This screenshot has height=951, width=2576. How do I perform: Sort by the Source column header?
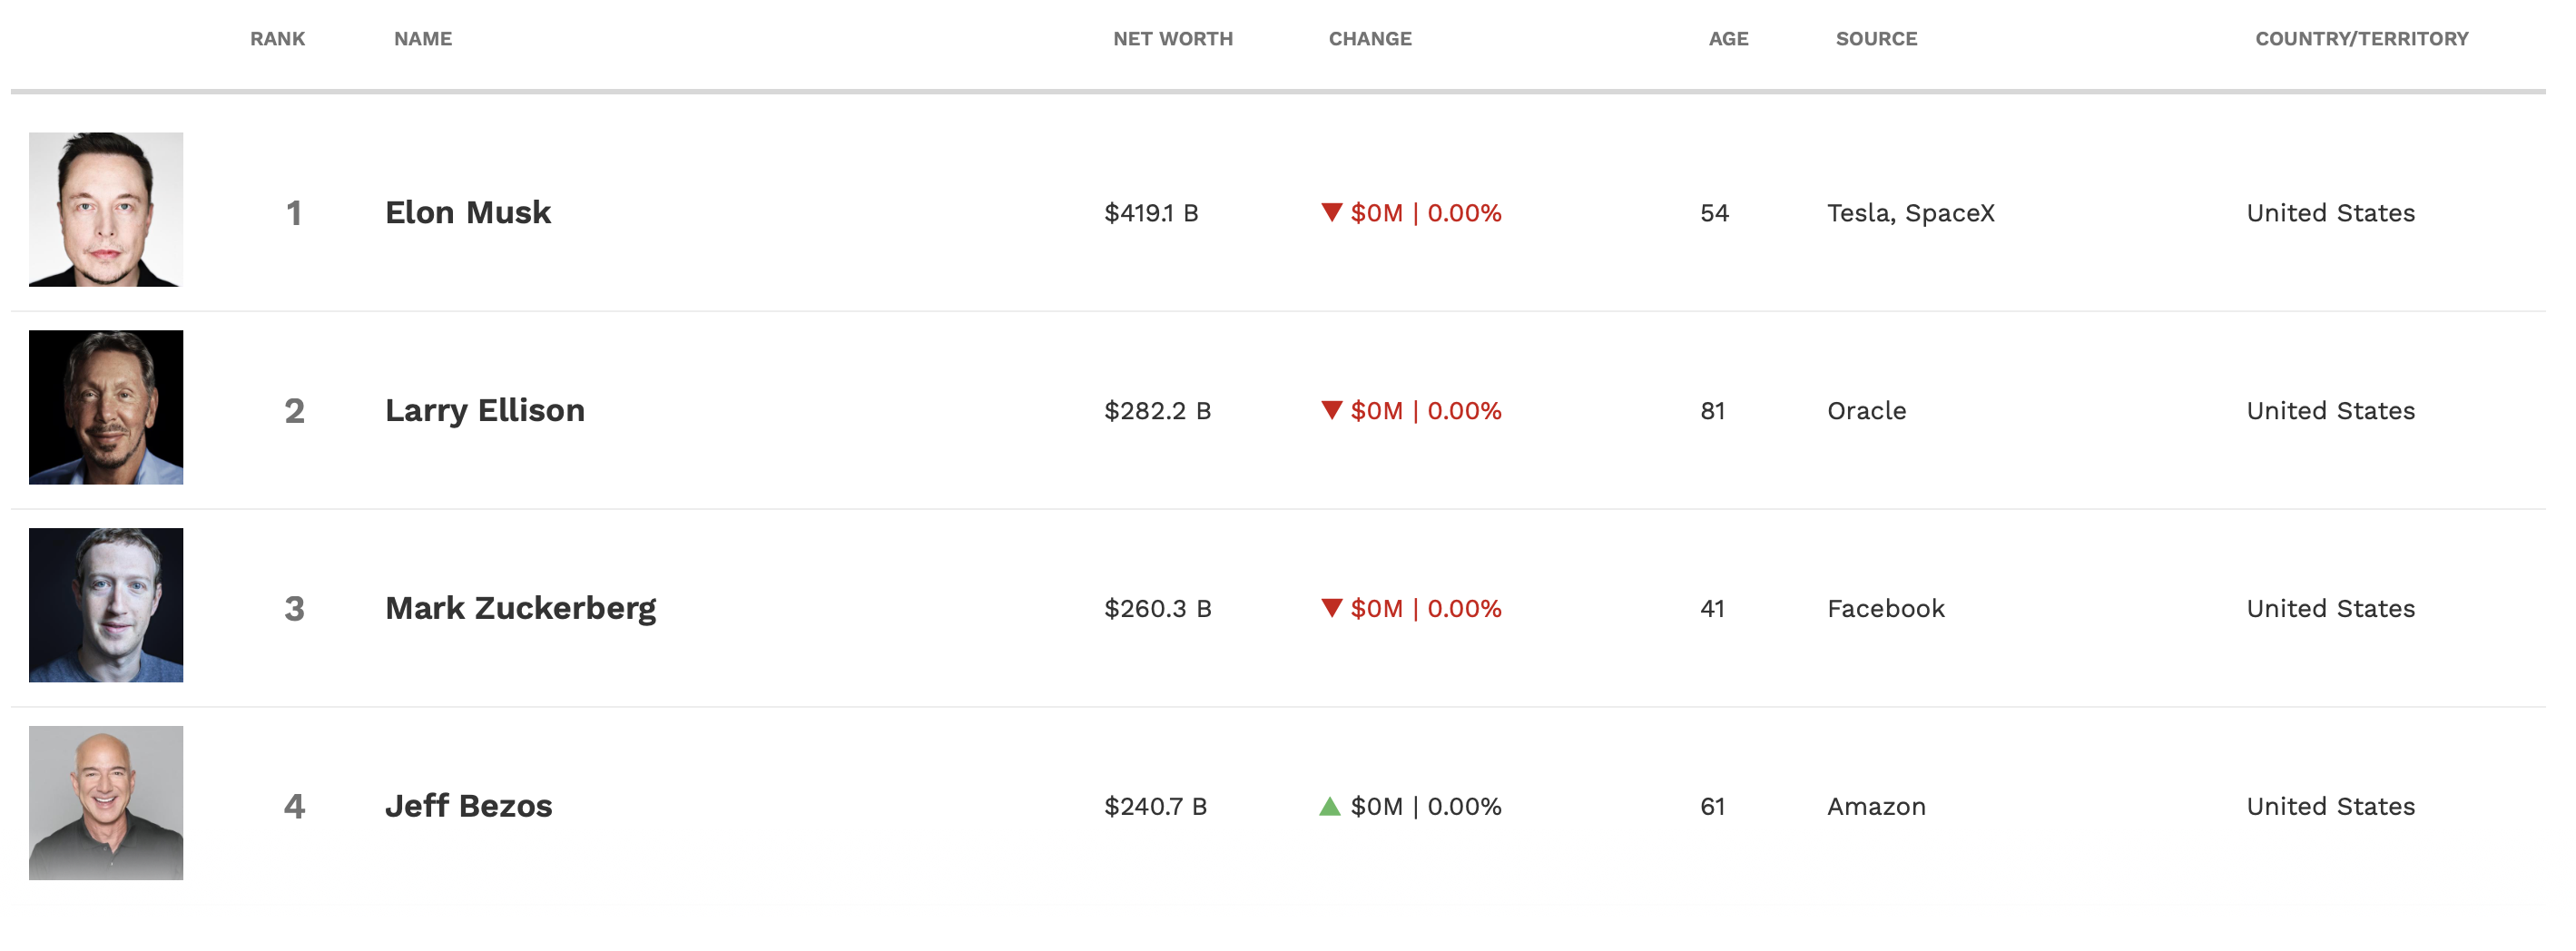tap(1876, 39)
